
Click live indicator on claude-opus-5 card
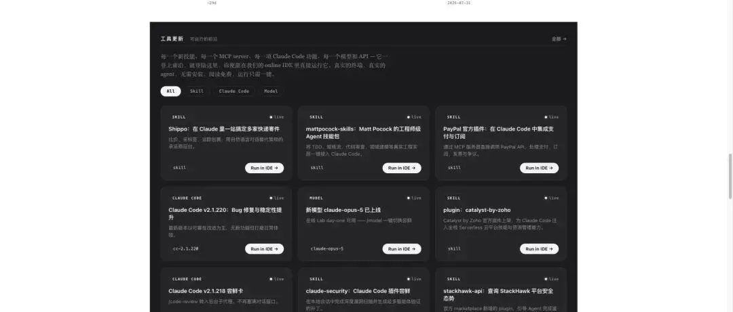click(414, 198)
